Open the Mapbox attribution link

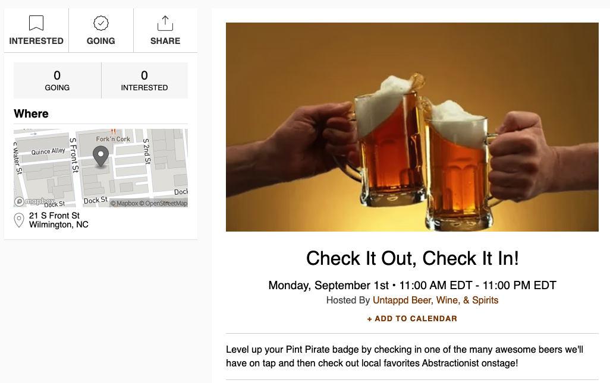pos(124,203)
